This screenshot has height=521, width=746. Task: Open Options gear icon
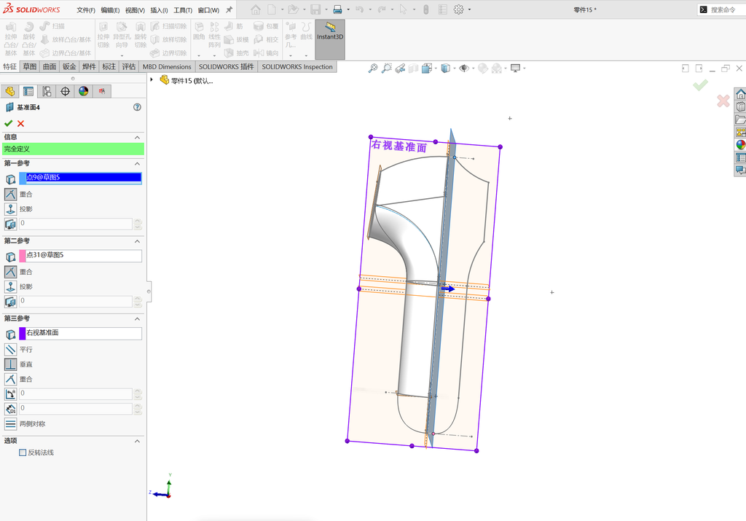click(459, 9)
